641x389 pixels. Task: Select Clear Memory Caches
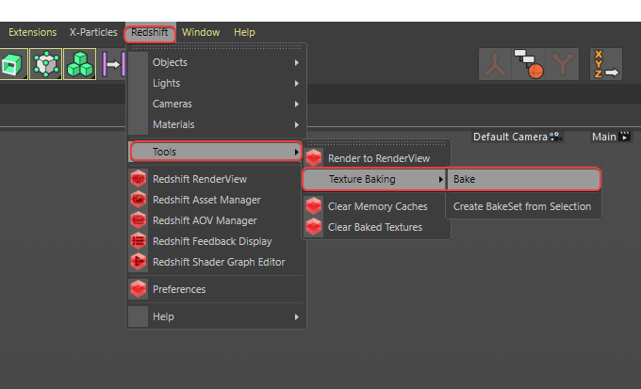(376, 206)
